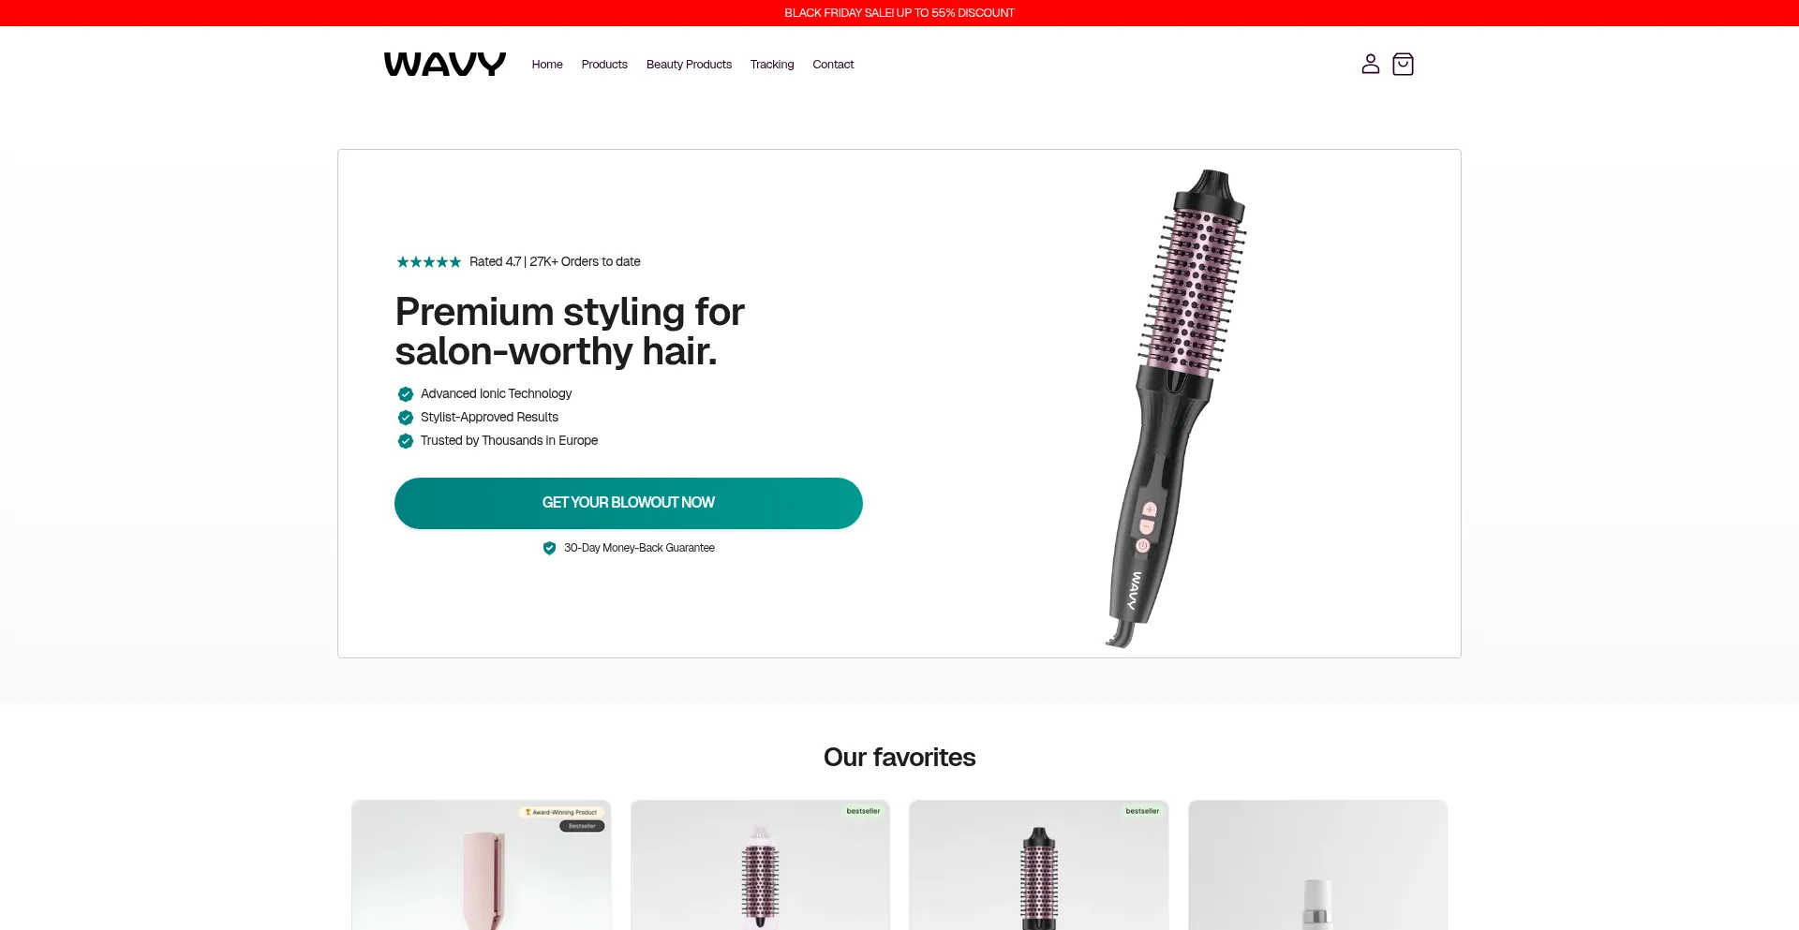Click the Black Friday sale announcement banner
The height and width of the screenshot is (930, 1799).
coord(899,13)
